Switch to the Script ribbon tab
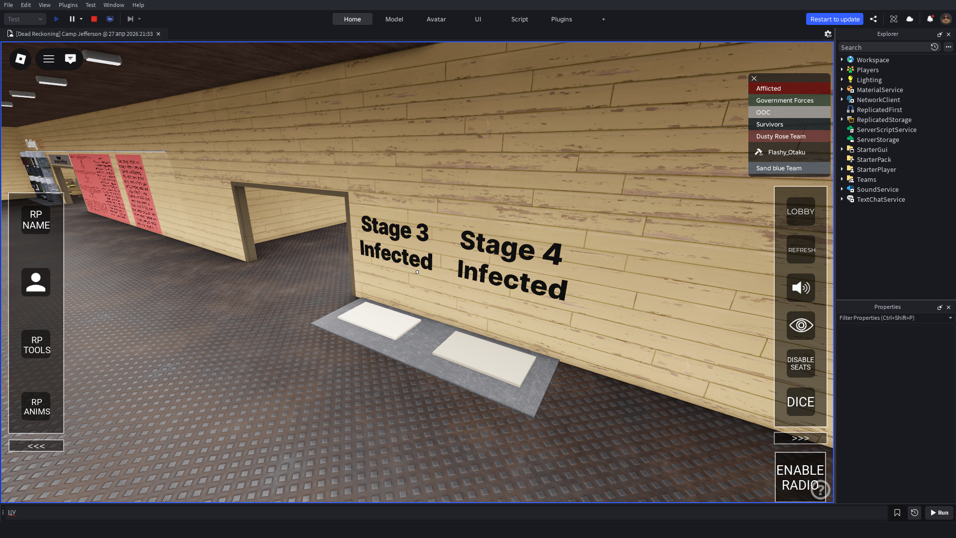Image resolution: width=956 pixels, height=538 pixels. 520,19
